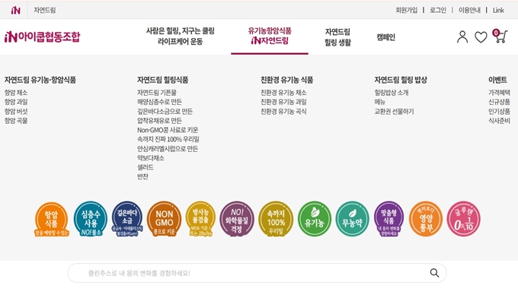Viewport: 518px width, 304px height.
Task: Click the 항암 식품 orange badge
Action: click(x=52, y=219)
